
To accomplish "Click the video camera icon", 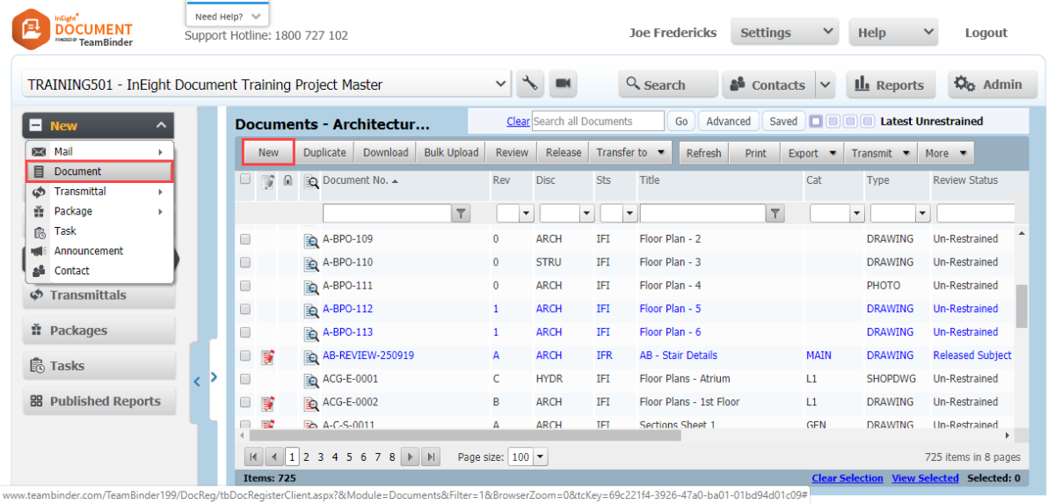I will point(564,84).
